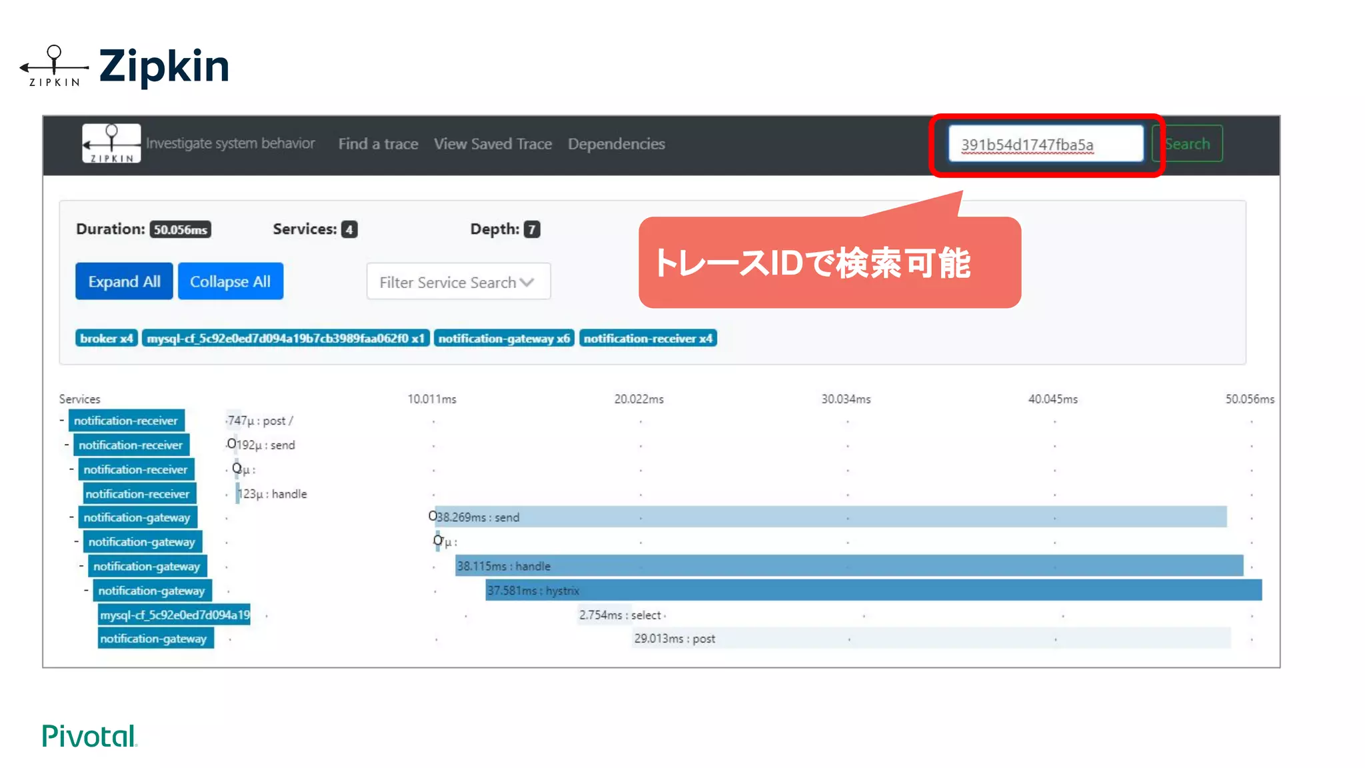Select the mysql-cf service row label
Image resolution: width=1365 pixels, height=768 pixels.
(175, 615)
